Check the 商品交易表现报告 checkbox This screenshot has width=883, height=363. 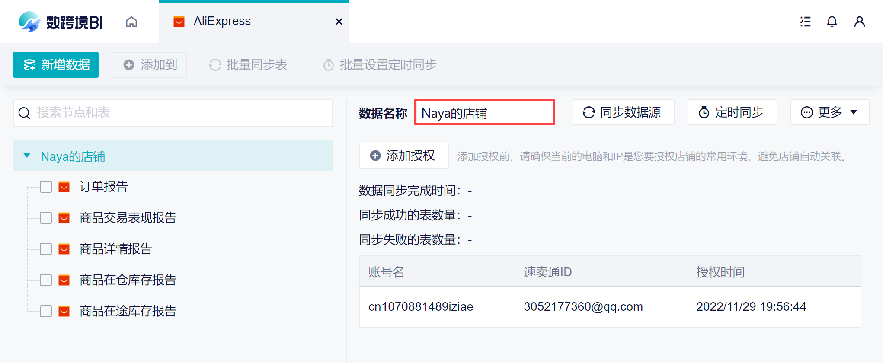click(x=46, y=218)
